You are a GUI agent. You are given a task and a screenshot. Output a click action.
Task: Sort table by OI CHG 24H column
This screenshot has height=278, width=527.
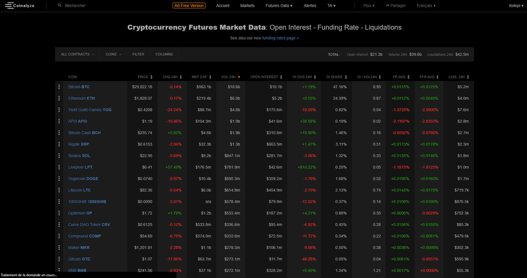click(304, 77)
